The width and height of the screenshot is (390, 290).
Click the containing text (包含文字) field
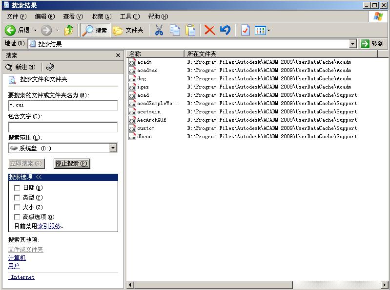coord(63,127)
